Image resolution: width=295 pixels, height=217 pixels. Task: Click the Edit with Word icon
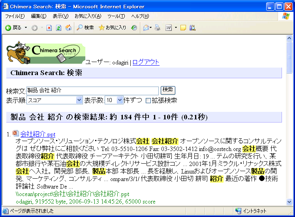pyautogui.click(x=168, y=28)
